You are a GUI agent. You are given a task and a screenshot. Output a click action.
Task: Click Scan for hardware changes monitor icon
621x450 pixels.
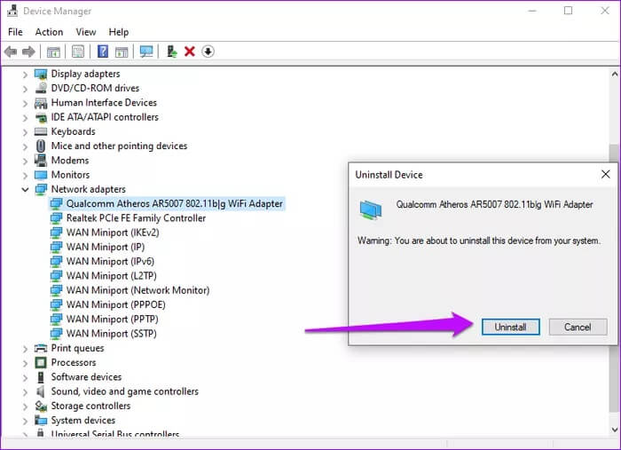click(146, 51)
